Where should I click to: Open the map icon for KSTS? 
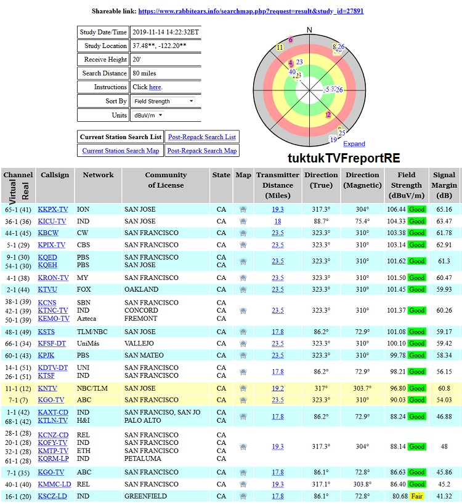tap(243, 332)
